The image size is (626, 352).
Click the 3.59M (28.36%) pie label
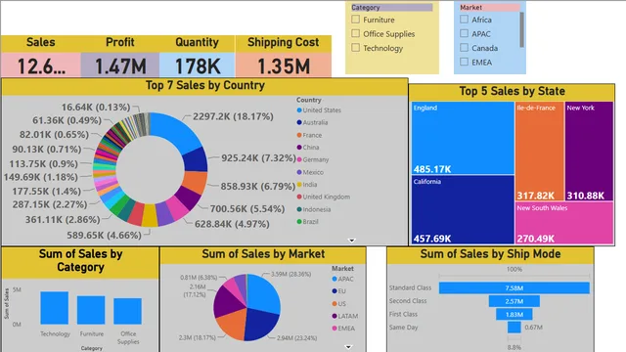291,274
